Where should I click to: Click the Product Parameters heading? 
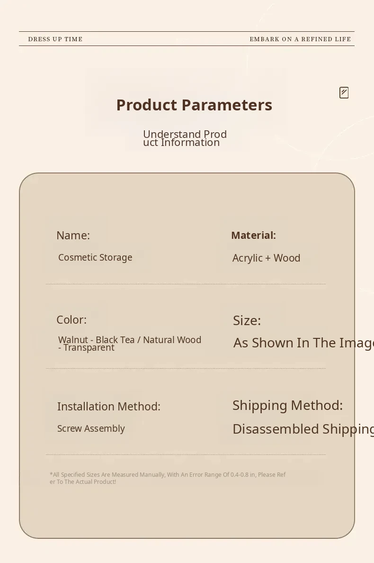194,105
